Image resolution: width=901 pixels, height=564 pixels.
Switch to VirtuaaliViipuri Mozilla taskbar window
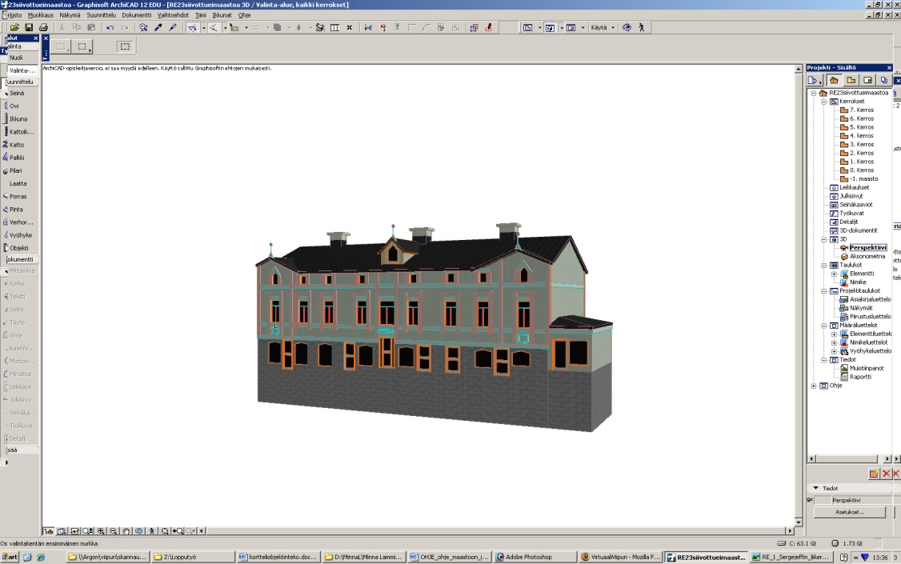[621, 557]
